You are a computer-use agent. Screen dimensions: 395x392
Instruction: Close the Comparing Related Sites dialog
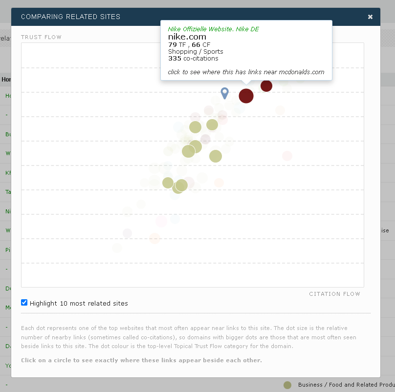370,16
